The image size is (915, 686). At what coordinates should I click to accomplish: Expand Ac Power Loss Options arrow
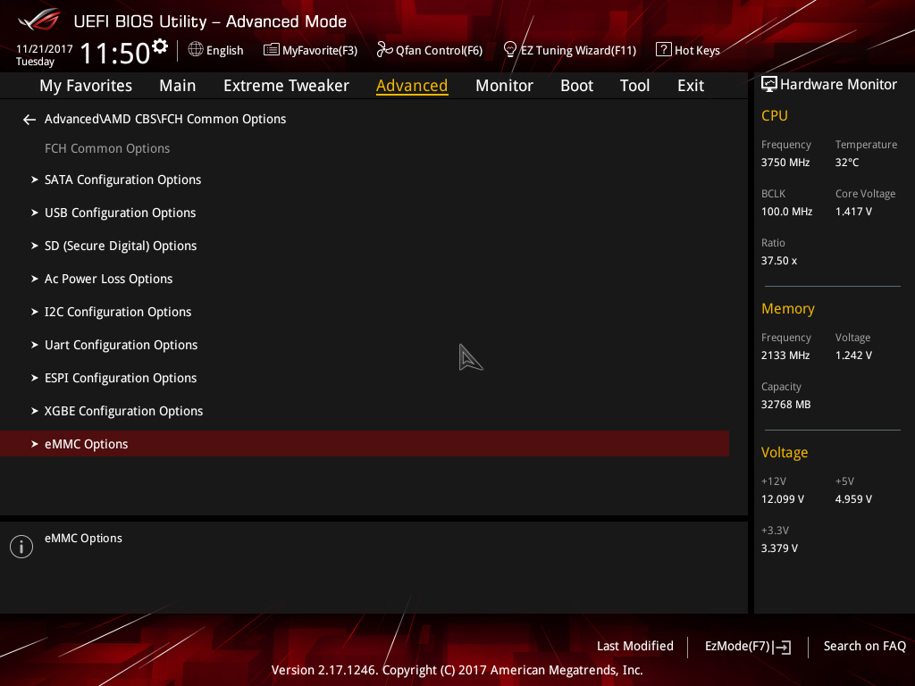tap(35, 279)
